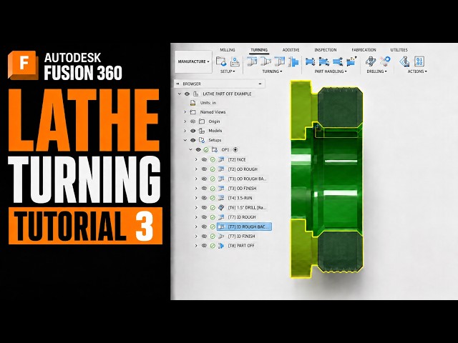Click the [T7] ID FINISH operation icon

point(221,236)
